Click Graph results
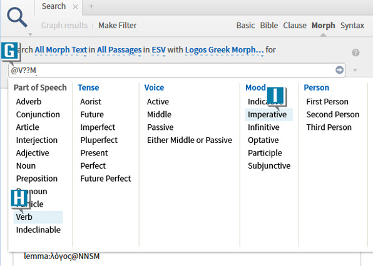The width and height of the screenshot is (373, 266). tap(64, 26)
